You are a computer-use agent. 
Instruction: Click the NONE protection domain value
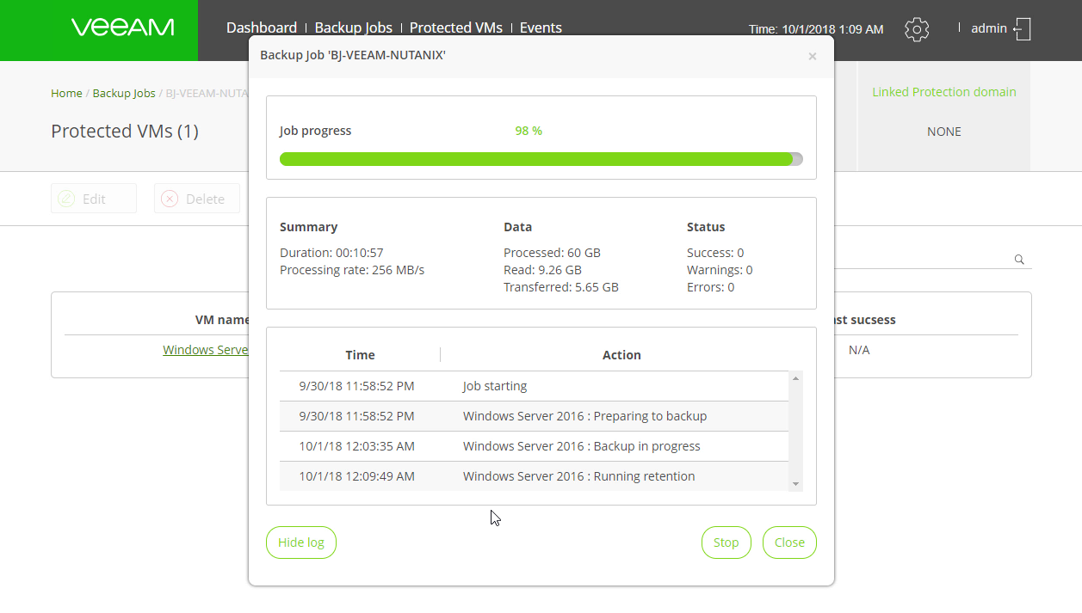click(944, 132)
